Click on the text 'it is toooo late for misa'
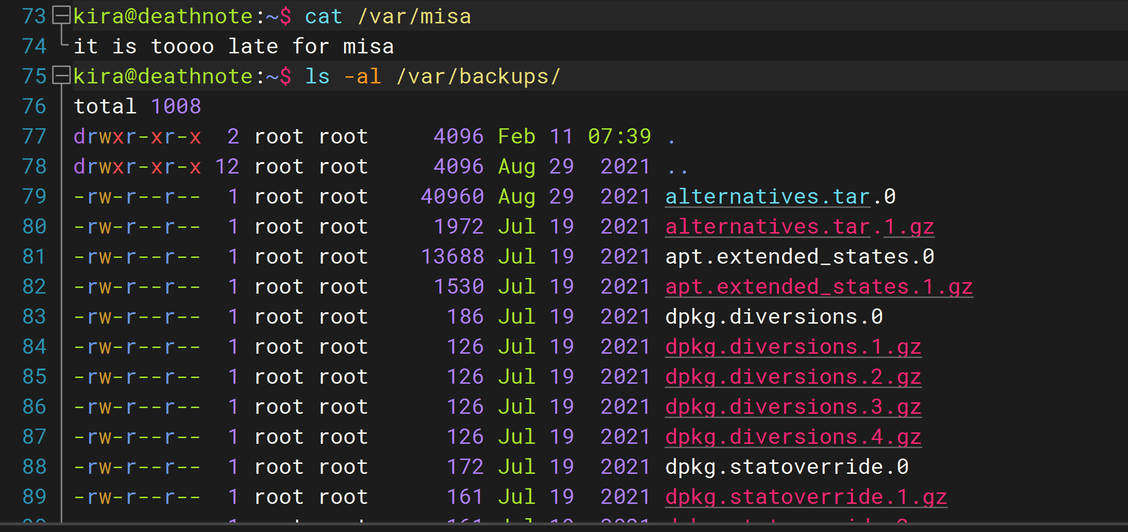This screenshot has width=1128, height=532. coord(234,47)
